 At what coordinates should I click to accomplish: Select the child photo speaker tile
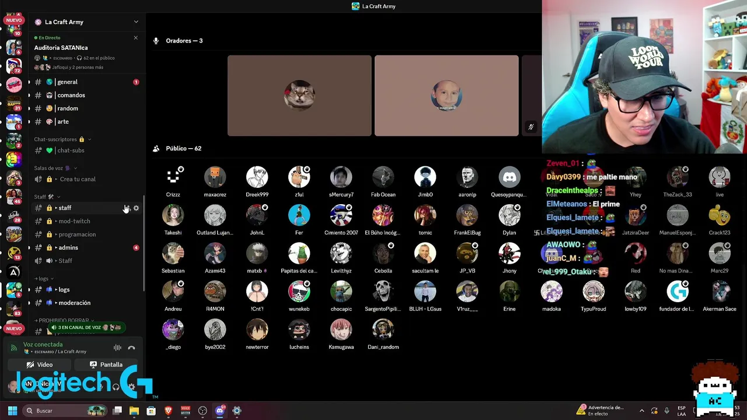coord(446,96)
